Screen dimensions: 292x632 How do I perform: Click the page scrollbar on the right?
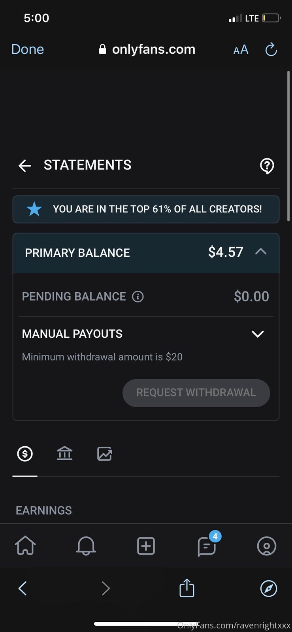click(x=288, y=146)
